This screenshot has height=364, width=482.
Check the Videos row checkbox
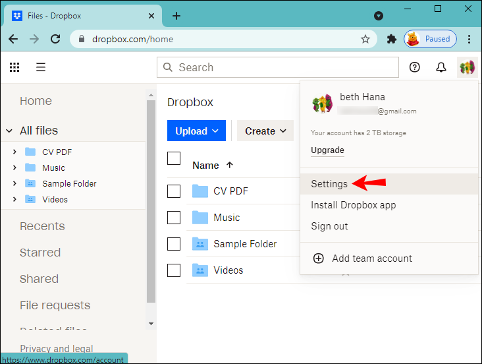tap(174, 270)
